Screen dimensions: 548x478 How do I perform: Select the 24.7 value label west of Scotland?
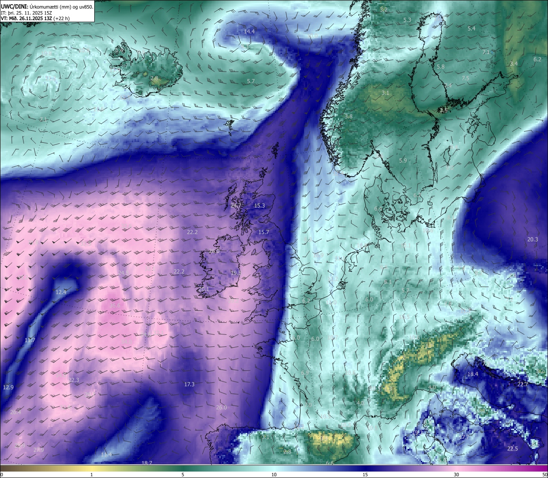(236, 206)
